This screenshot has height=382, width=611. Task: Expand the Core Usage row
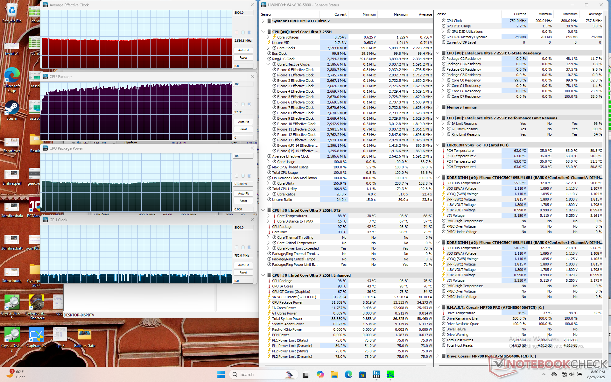click(268, 162)
